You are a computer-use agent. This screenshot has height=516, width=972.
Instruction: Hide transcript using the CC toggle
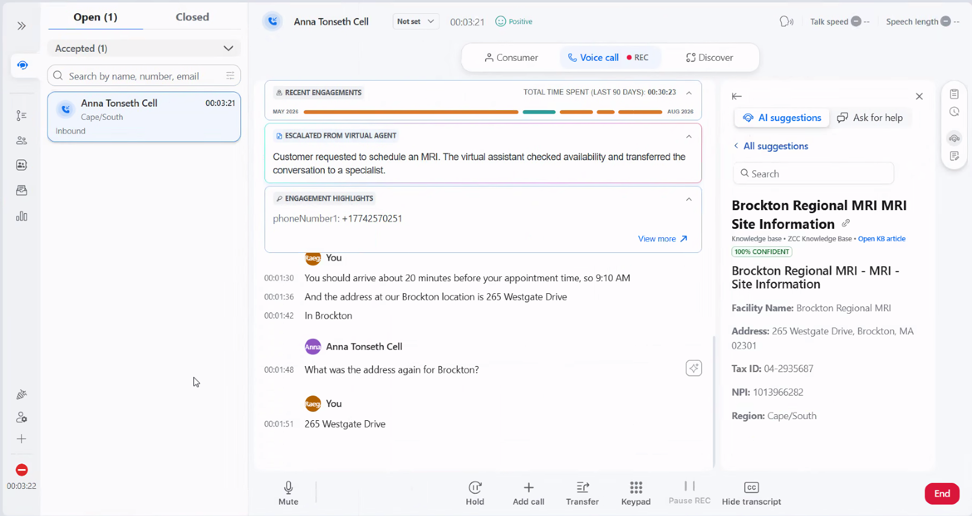point(751,493)
